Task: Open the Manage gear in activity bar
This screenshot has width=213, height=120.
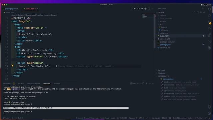Action: pyautogui.click(x=209, y=113)
